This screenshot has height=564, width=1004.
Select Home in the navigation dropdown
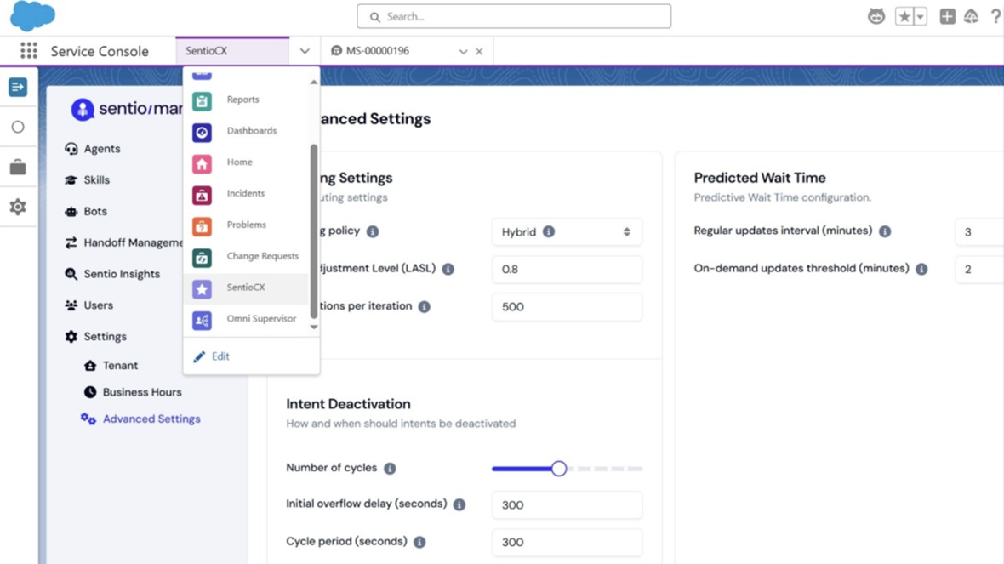(246, 162)
